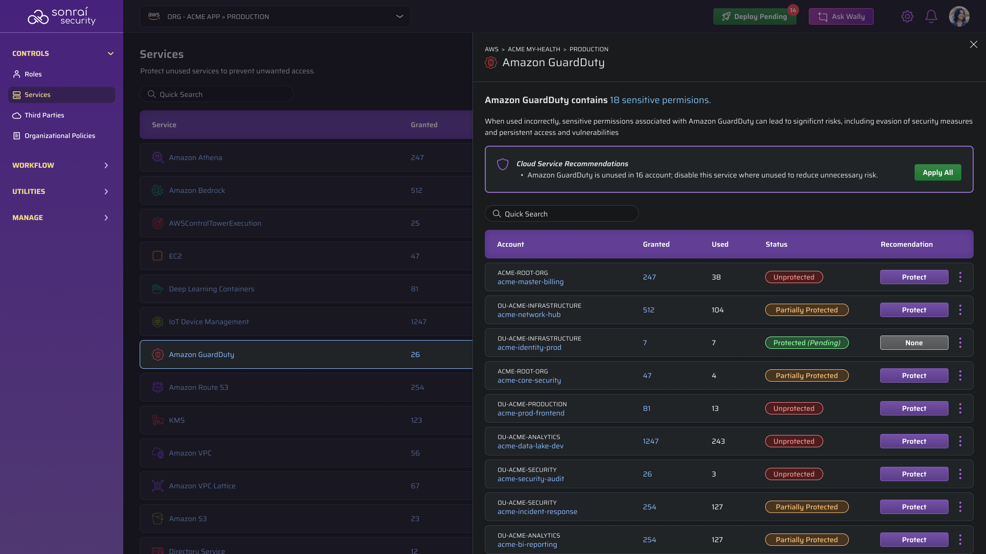Open the ORG - ACME APP scope dropdown
Screen dimensions: 986x554
coord(275,16)
